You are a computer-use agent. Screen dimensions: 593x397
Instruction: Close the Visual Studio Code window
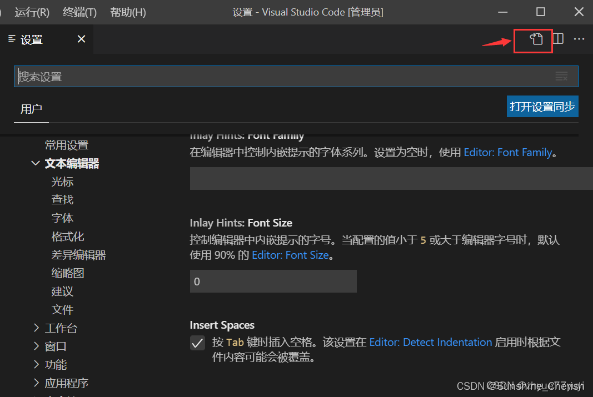click(579, 12)
